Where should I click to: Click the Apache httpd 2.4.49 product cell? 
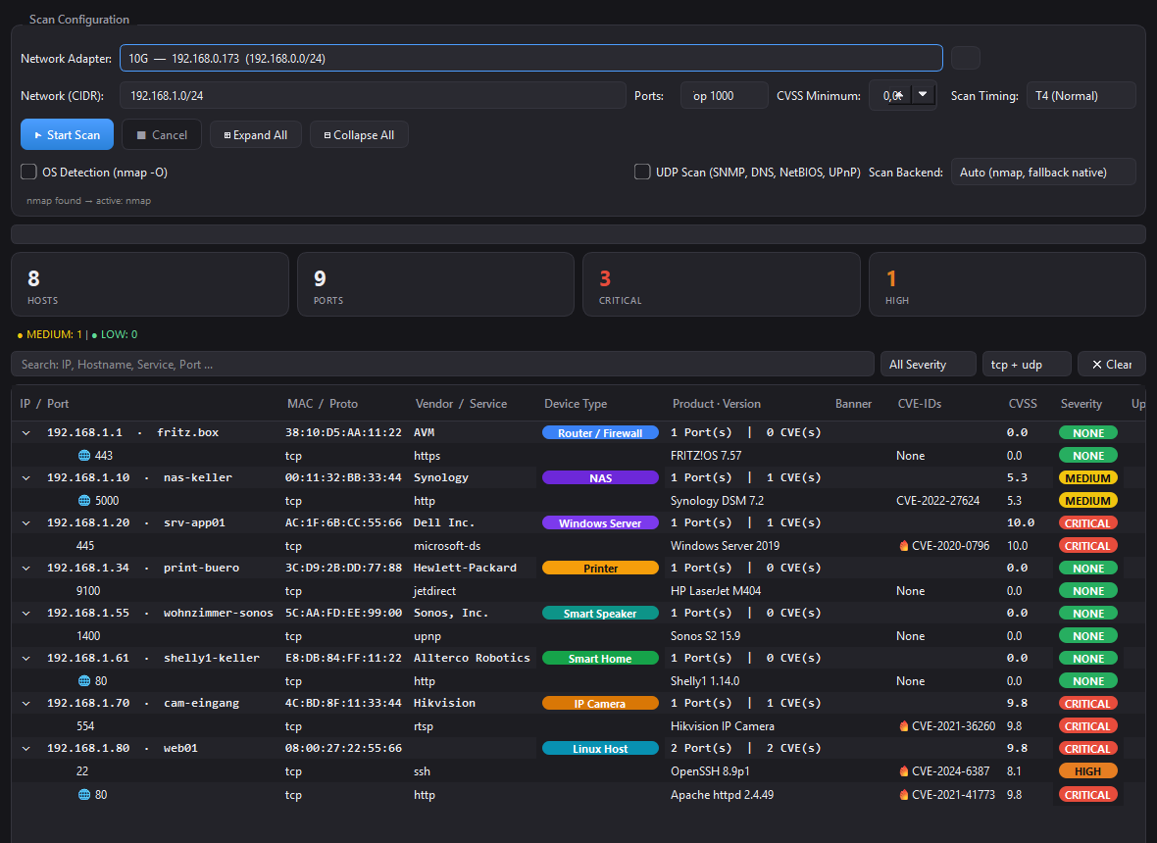722,795
